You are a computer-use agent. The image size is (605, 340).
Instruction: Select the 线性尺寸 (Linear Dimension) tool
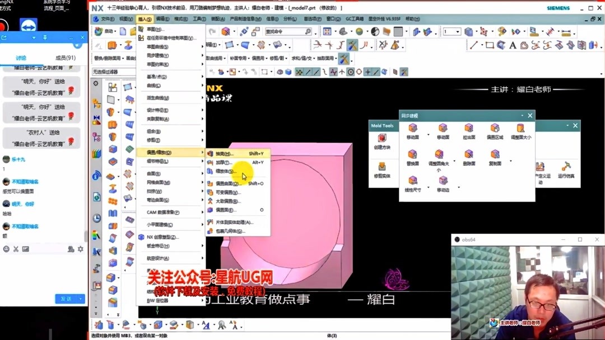[412, 181]
